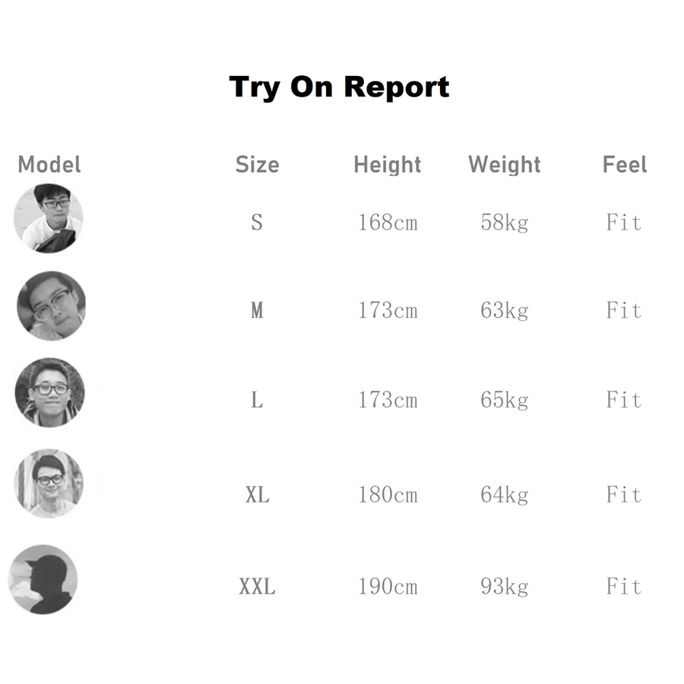Click the Model column header
This screenshot has width=684, height=684.
click(x=49, y=164)
